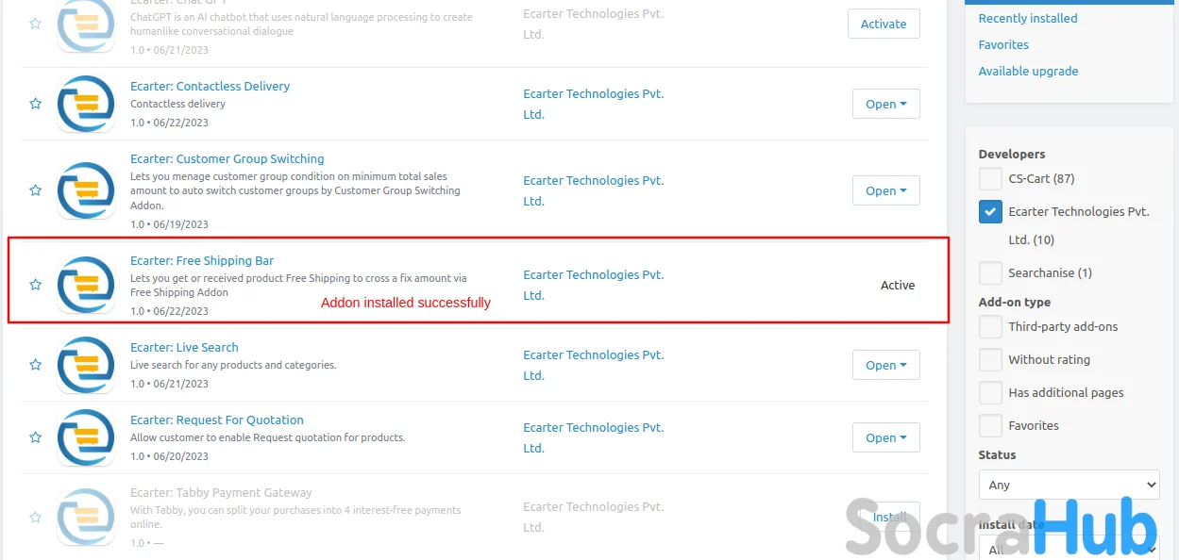The width and height of the screenshot is (1179, 560).
Task: Click the Free Shipping Bar add-on logo
Action: (86, 285)
